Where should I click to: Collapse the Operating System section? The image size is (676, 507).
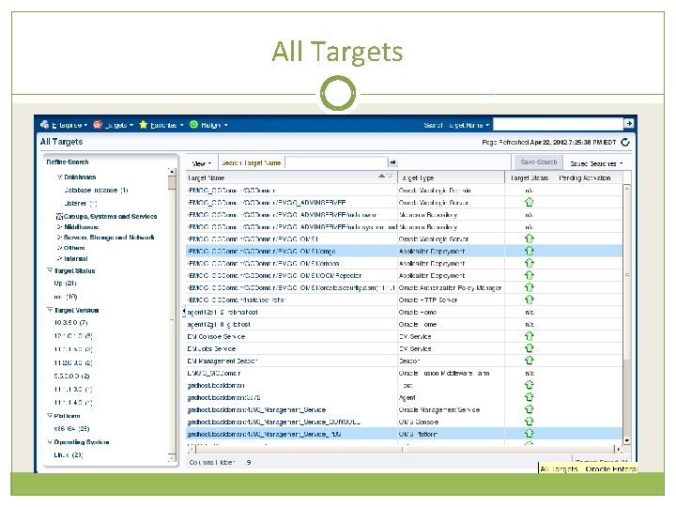pyautogui.click(x=50, y=442)
